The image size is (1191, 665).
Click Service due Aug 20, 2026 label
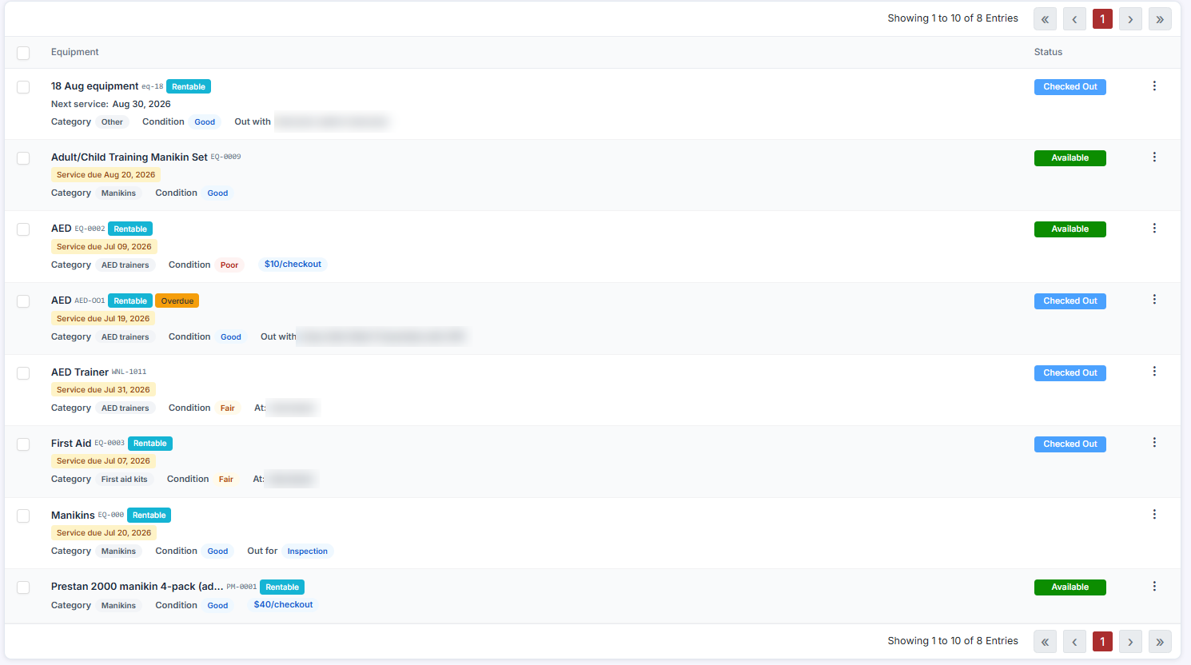pyautogui.click(x=106, y=175)
